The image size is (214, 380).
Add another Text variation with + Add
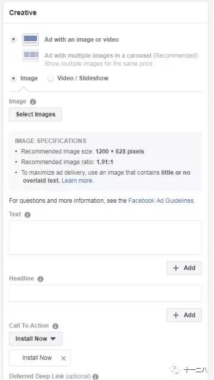pos(184,268)
